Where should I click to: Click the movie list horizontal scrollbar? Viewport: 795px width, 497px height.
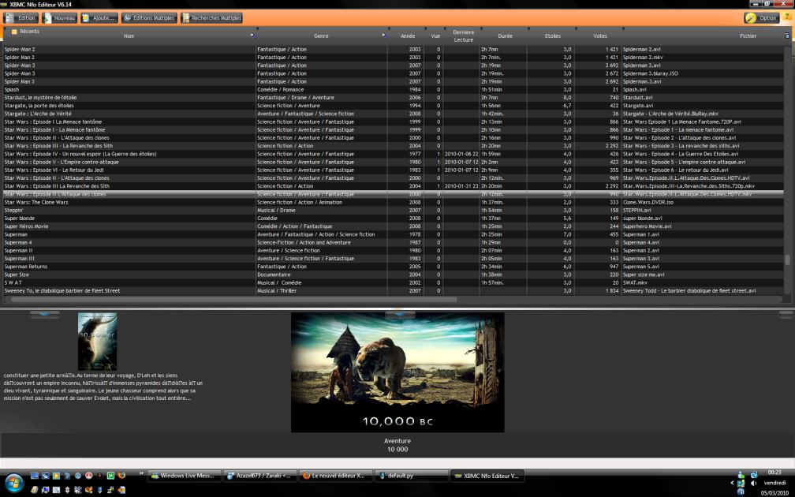click(x=234, y=300)
